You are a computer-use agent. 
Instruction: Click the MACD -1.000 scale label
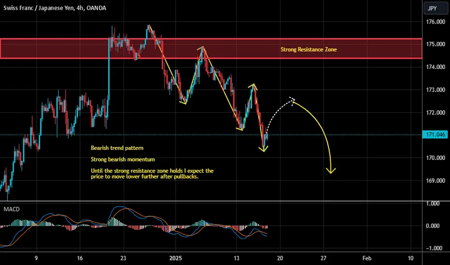434,248
